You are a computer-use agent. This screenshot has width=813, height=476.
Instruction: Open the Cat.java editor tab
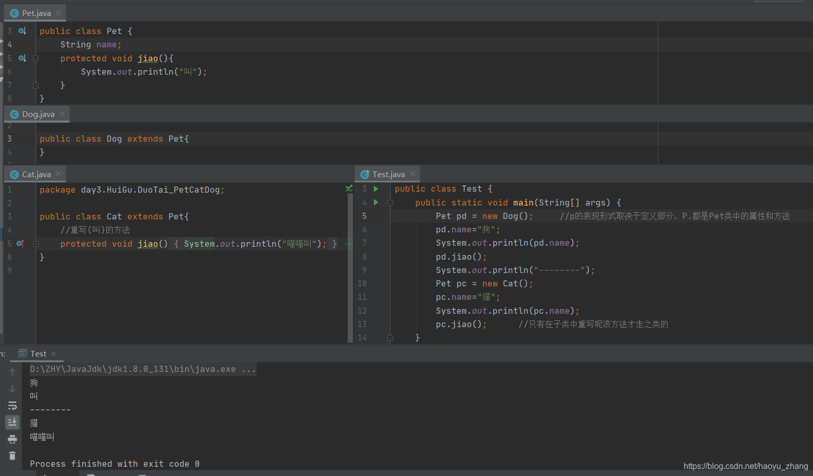36,175
